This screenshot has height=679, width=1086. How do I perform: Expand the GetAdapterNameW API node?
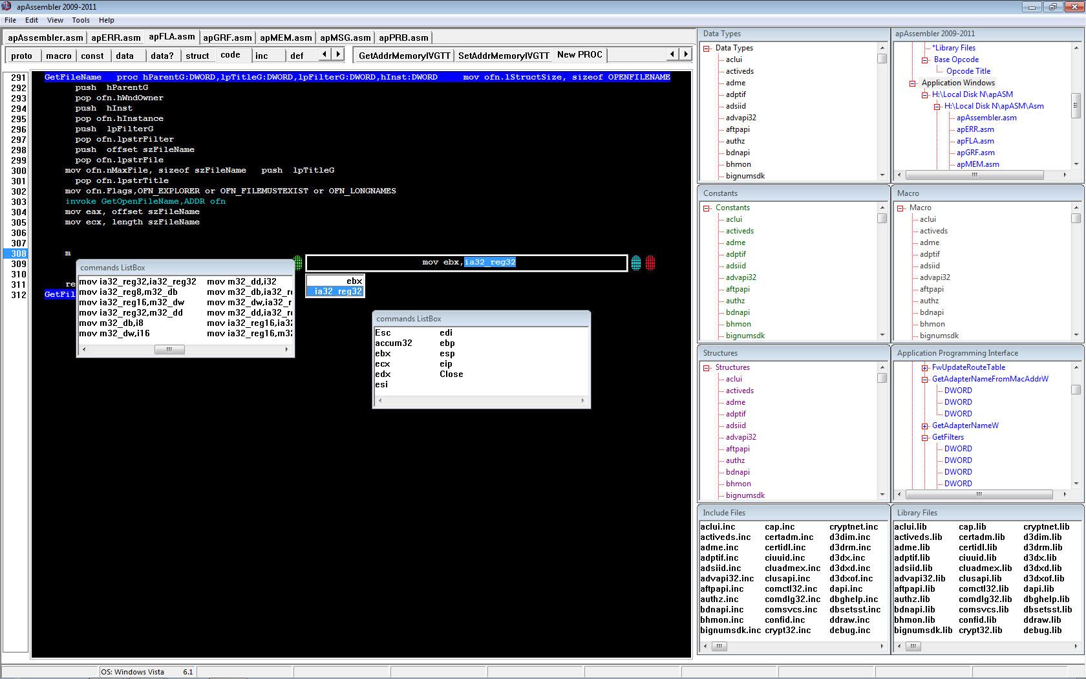pos(925,426)
